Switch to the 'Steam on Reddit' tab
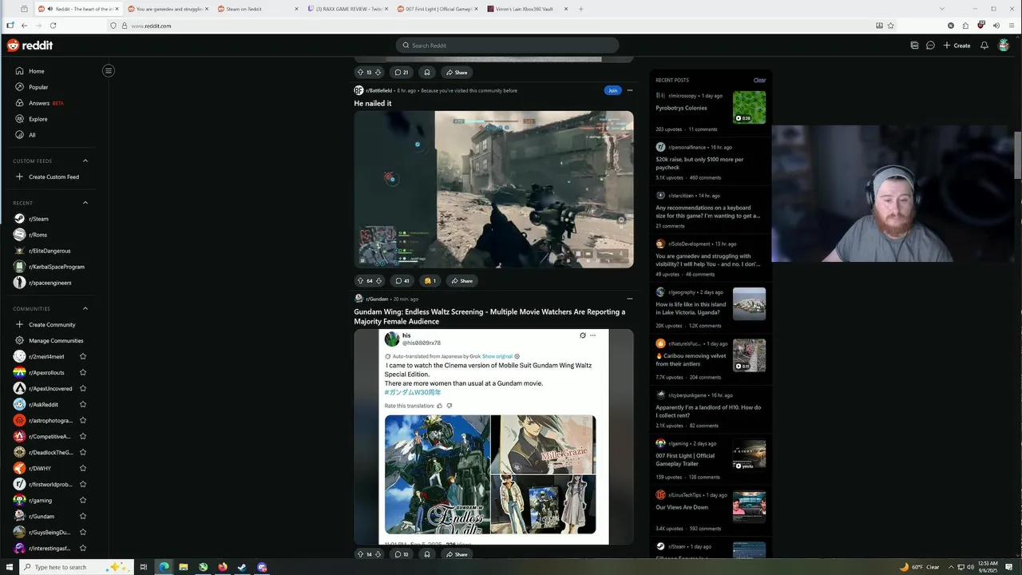Image resolution: width=1022 pixels, height=575 pixels. pos(257,9)
